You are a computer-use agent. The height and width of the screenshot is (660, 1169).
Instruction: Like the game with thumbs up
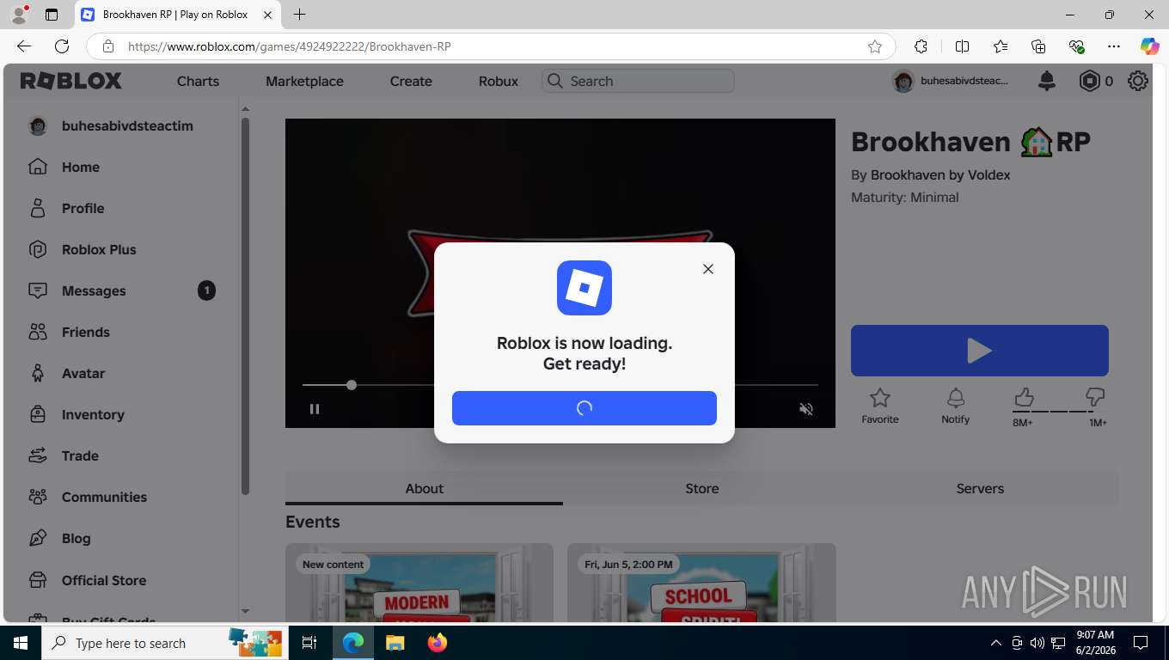tap(1023, 398)
